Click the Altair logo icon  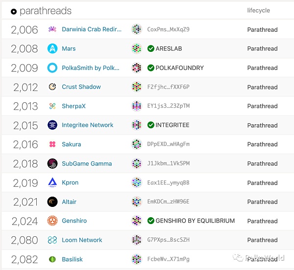52,202
